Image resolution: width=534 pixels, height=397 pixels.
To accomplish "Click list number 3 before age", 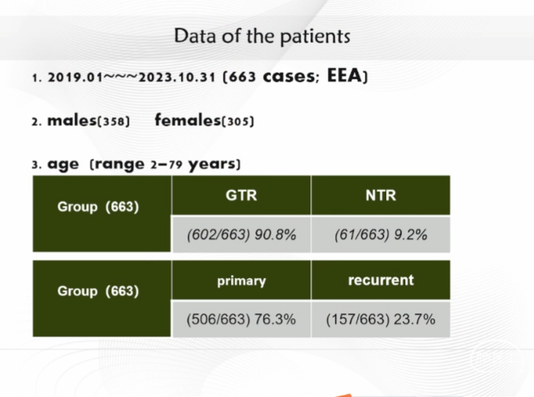I will (x=37, y=165).
